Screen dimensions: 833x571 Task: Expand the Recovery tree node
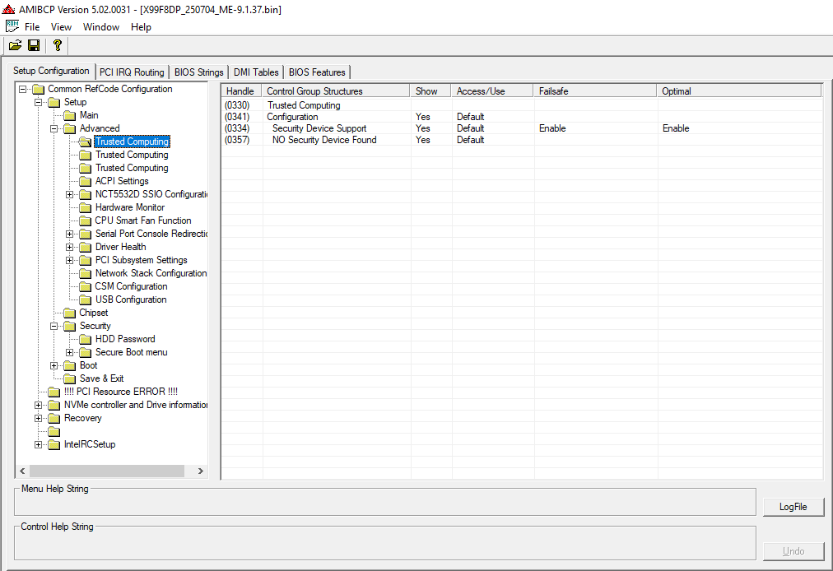[x=38, y=419]
